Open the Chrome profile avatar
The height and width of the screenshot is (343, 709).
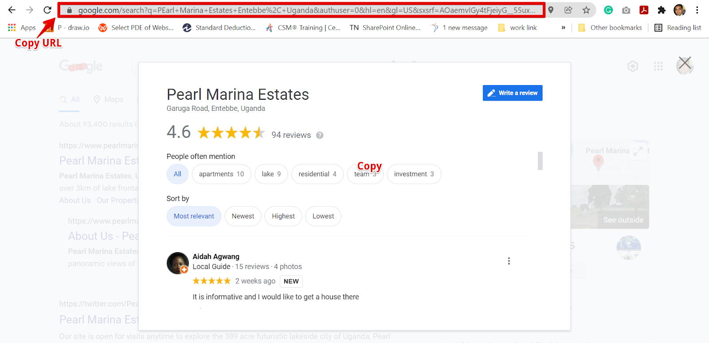pos(679,10)
